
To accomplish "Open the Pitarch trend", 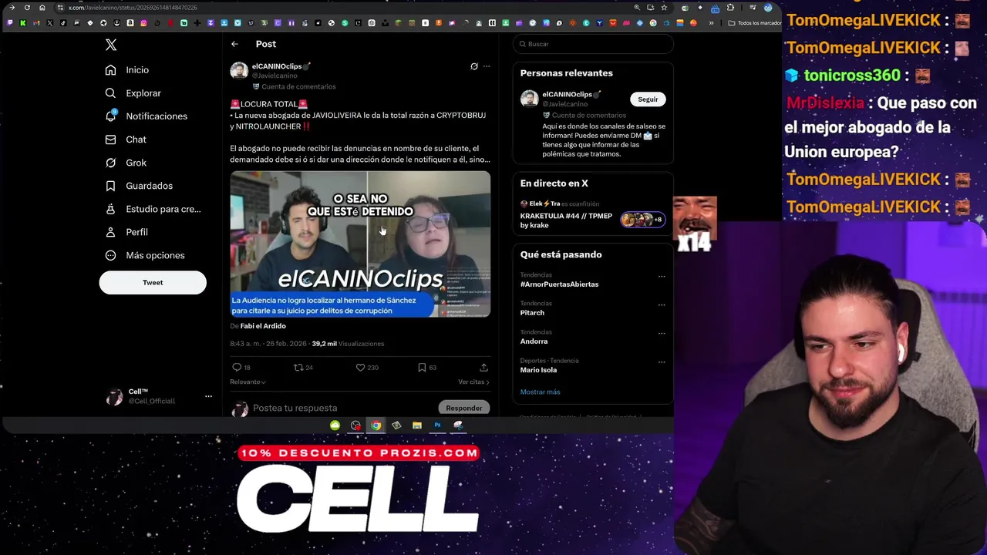I will 532,313.
